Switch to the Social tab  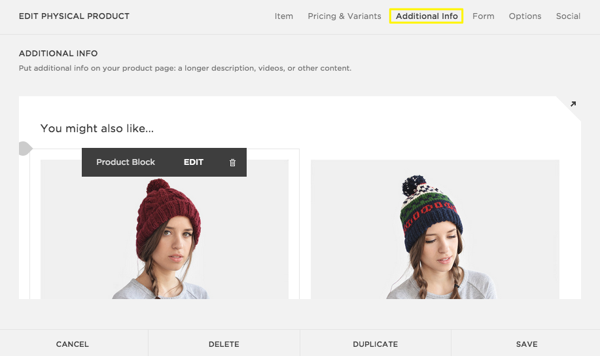(x=569, y=16)
